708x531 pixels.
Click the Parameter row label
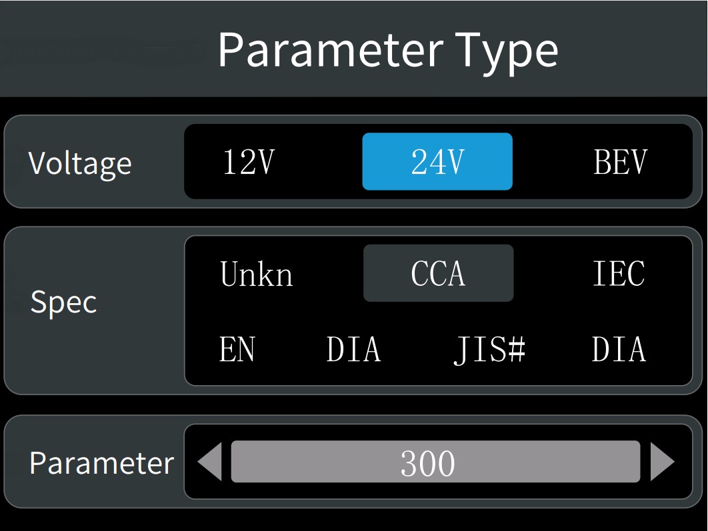(x=101, y=462)
